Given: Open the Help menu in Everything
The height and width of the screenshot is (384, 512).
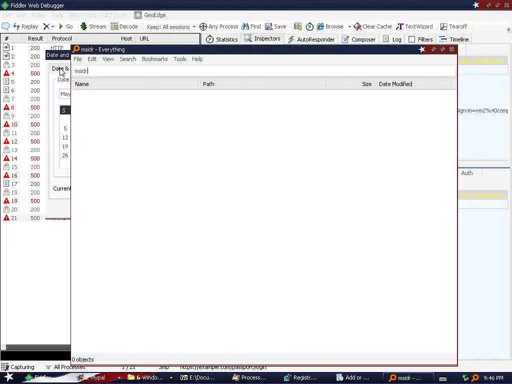Looking at the screenshot, I should tap(197, 59).
